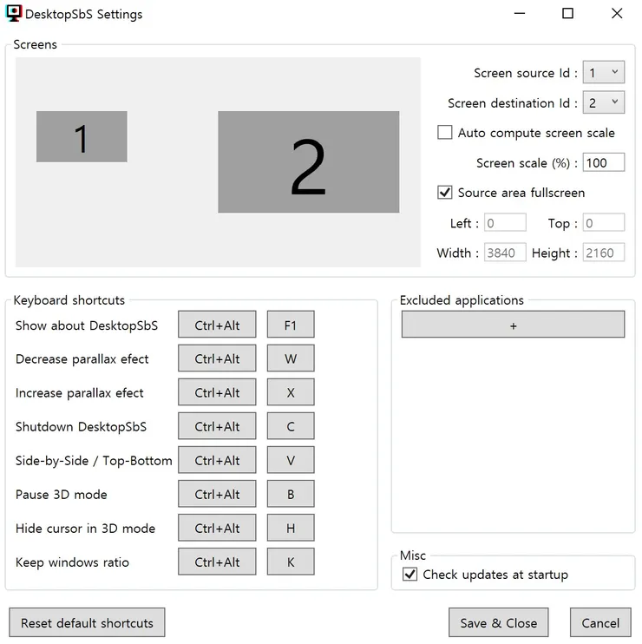Click the W key button

point(291,358)
